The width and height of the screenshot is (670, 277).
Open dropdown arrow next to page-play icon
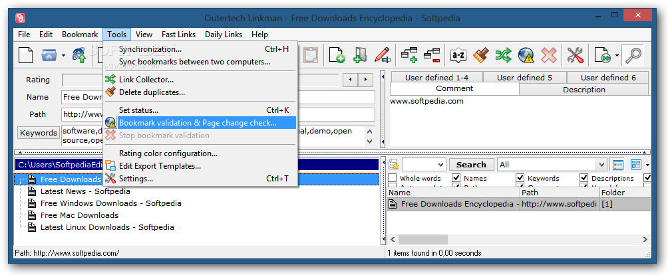pyautogui.click(x=617, y=56)
